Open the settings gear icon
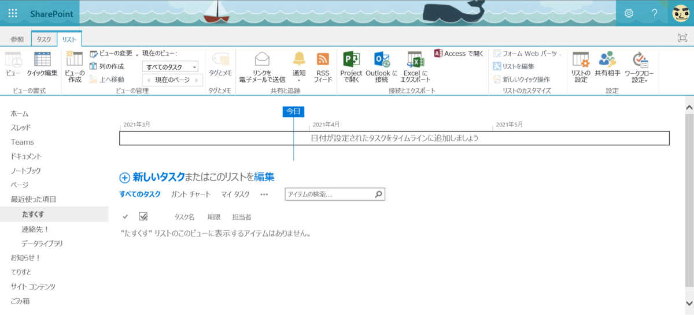The image size is (694, 315). click(629, 13)
